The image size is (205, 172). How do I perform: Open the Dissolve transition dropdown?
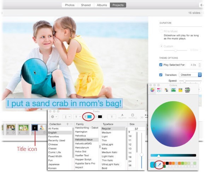pyautogui.click(x=190, y=75)
